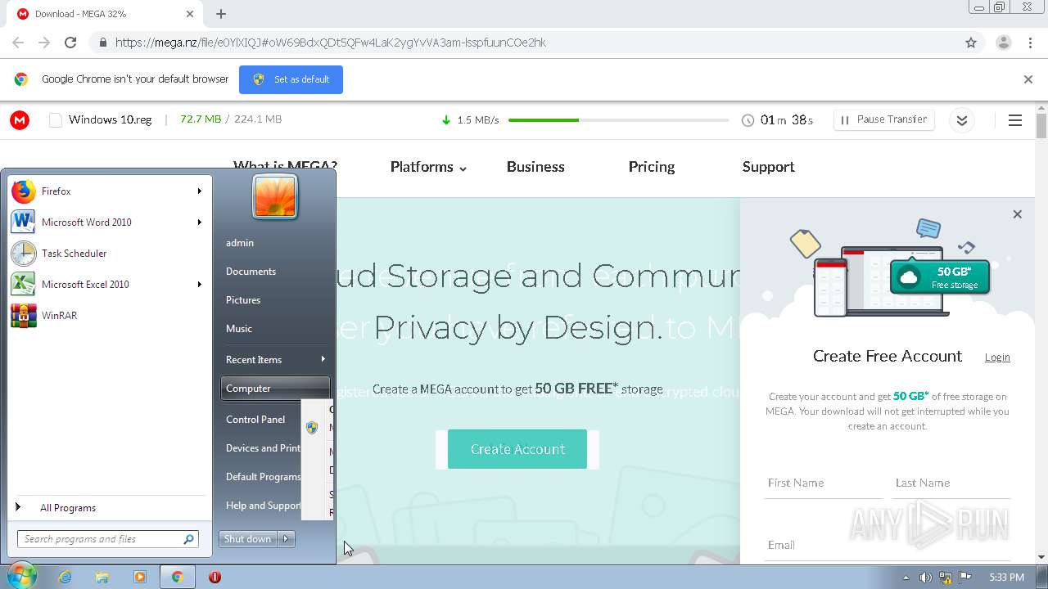The width and height of the screenshot is (1048, 589).
Task: Show hidden system tray icons
Action: point(906,578)
